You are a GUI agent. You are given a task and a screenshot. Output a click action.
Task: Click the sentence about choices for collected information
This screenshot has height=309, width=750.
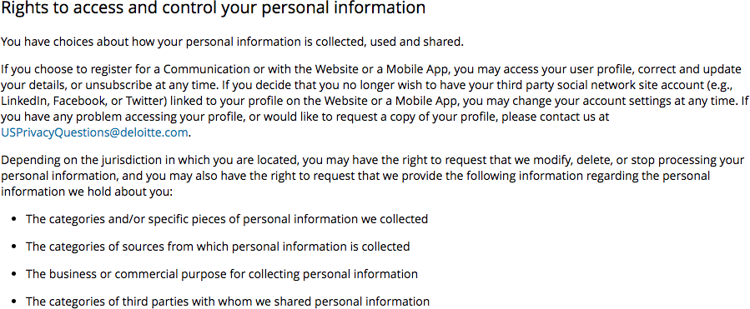coord(233,42)
